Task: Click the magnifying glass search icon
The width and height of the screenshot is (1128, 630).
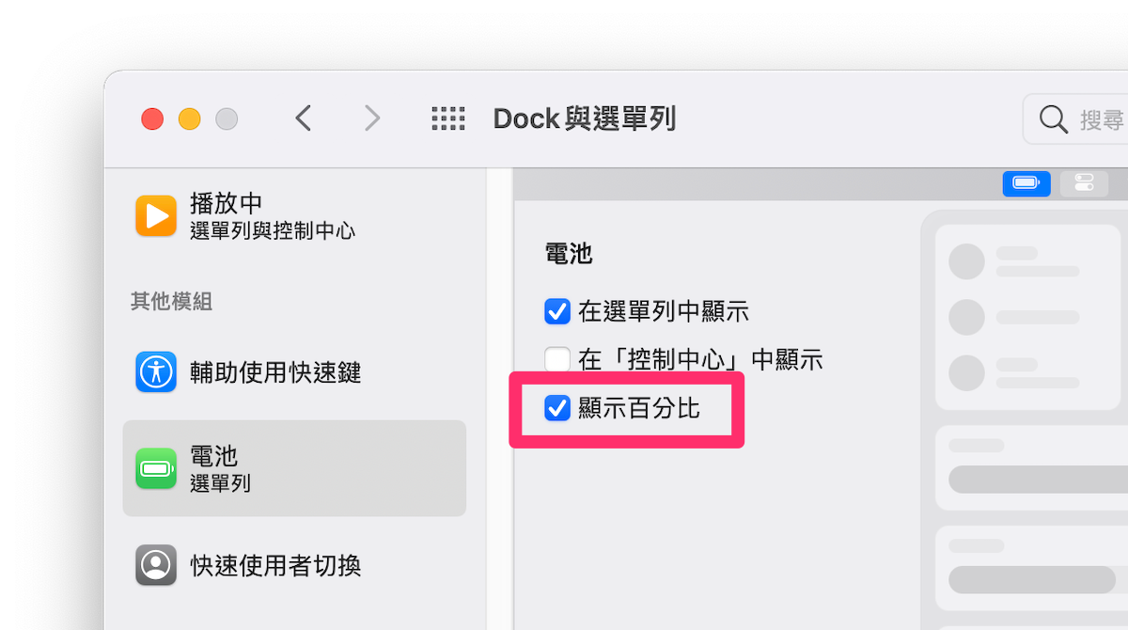Action: coord(1053,119)
